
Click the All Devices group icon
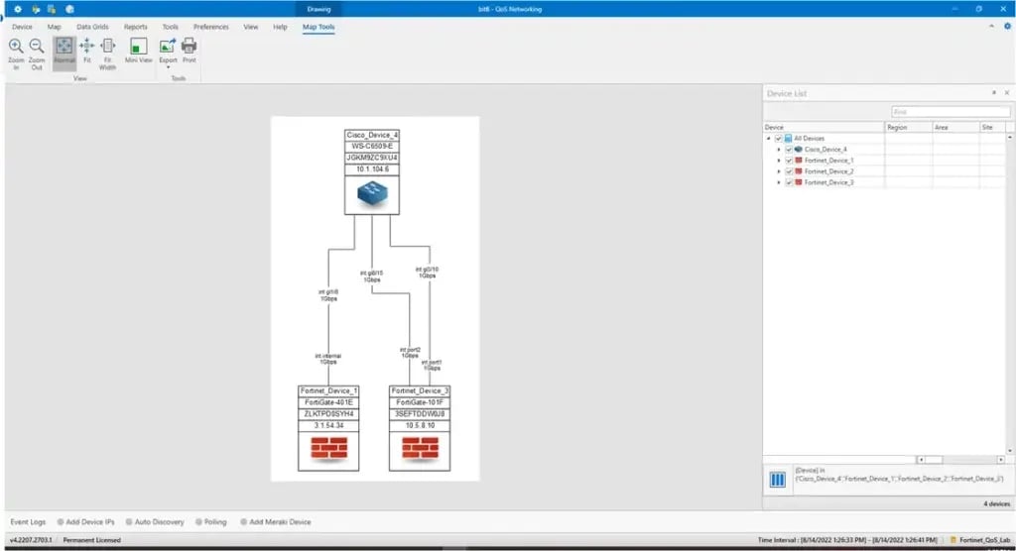click(788, 138)
